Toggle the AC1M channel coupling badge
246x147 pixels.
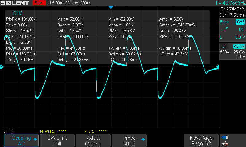click(239, 46)
